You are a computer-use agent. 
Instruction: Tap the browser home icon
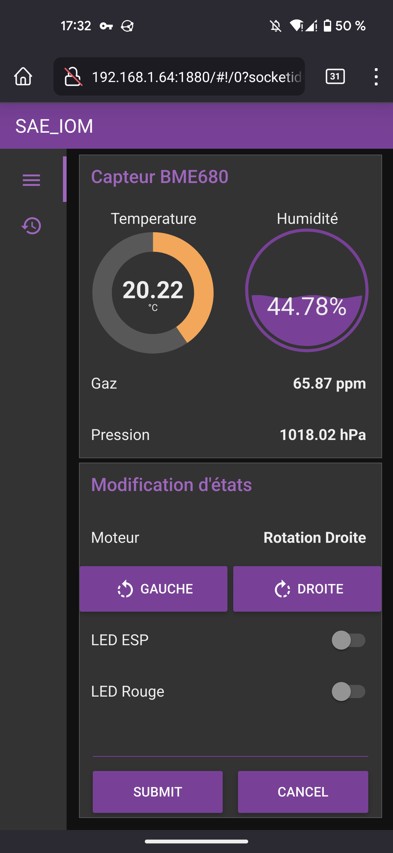coord(23,77)
